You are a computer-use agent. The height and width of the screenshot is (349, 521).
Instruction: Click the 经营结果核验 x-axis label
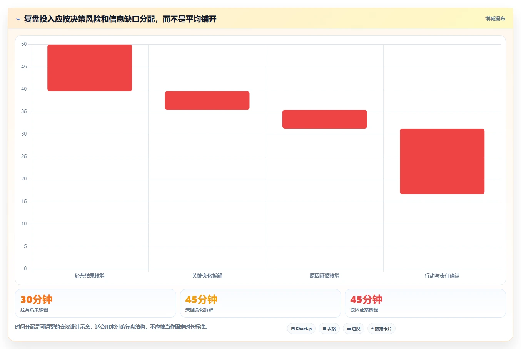click(x=90, y=276)
